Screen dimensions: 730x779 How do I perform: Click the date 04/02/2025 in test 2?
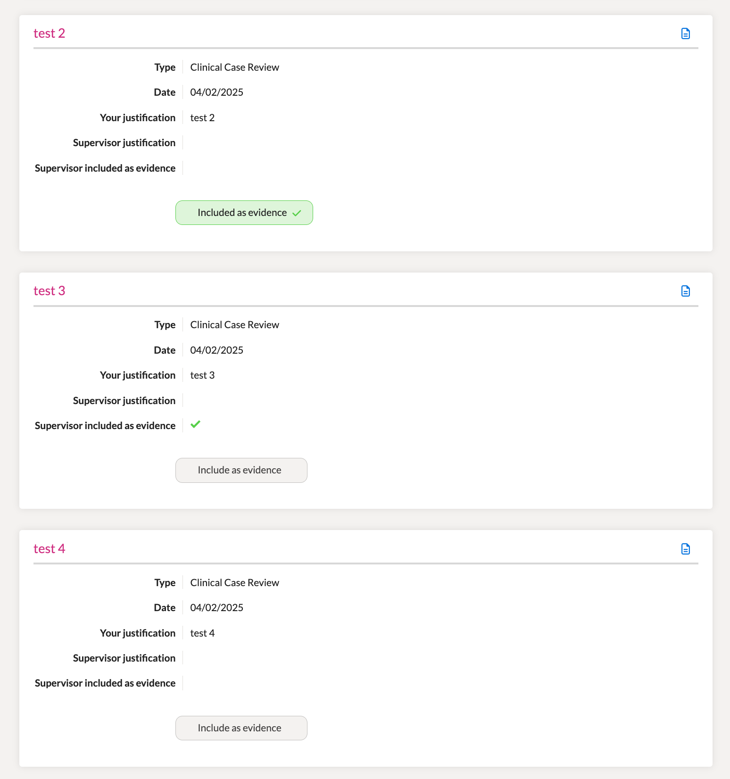pyautogui.click(x=217, y=92)
